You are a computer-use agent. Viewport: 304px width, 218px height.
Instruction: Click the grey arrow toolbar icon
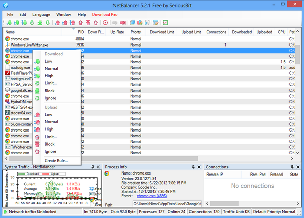click(x=115, y=23)
